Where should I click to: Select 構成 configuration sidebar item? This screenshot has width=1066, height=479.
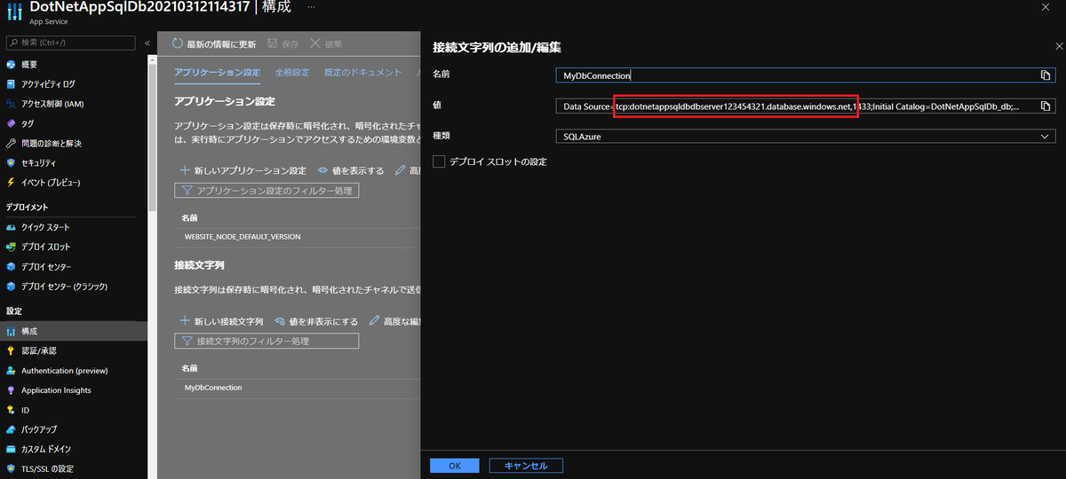click(x=74, y=331)
